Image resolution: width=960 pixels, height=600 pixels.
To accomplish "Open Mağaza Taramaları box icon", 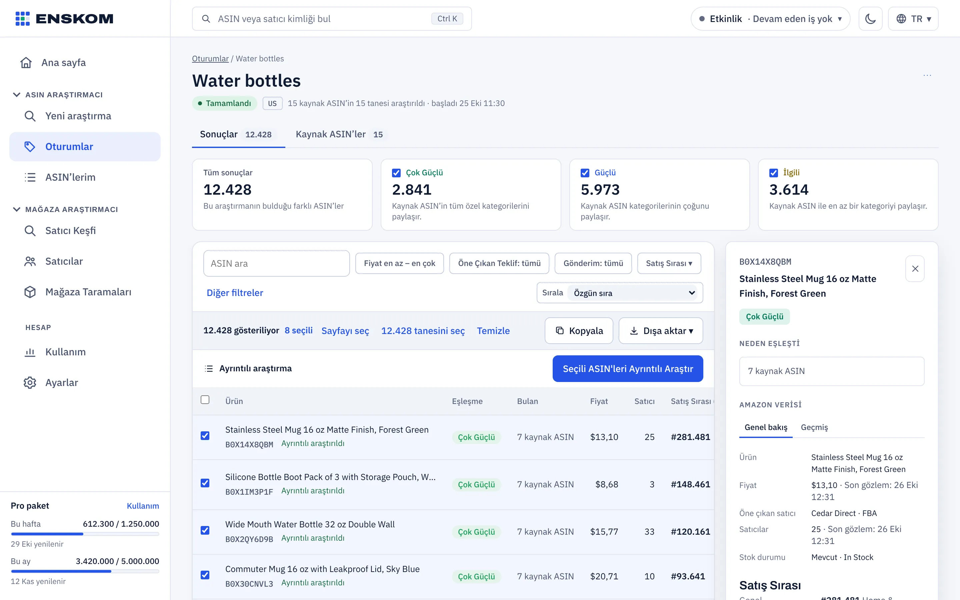I will point(30,292).
